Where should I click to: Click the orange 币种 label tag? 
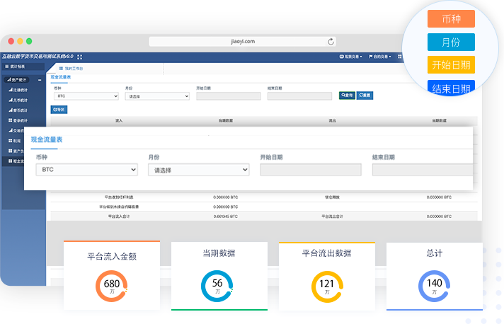pyautogui.click(x=450, y=18)
